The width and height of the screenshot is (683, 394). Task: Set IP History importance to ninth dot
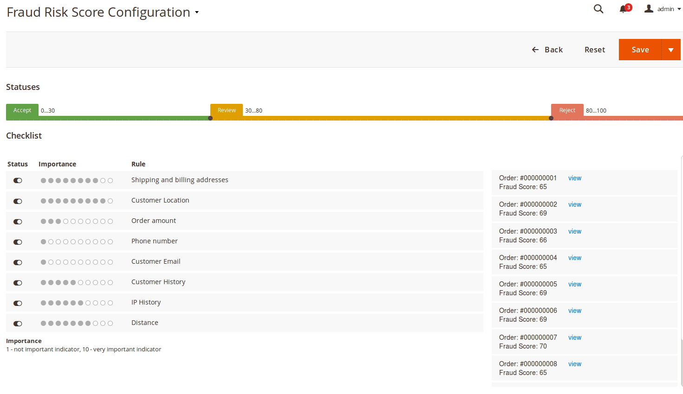[x=103, y=303]
